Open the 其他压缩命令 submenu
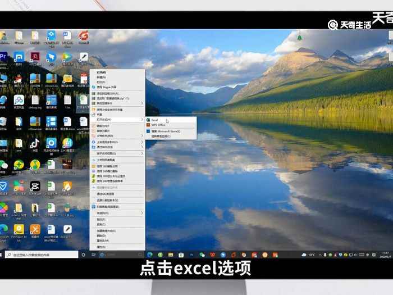393x295 pixels. 142,103
